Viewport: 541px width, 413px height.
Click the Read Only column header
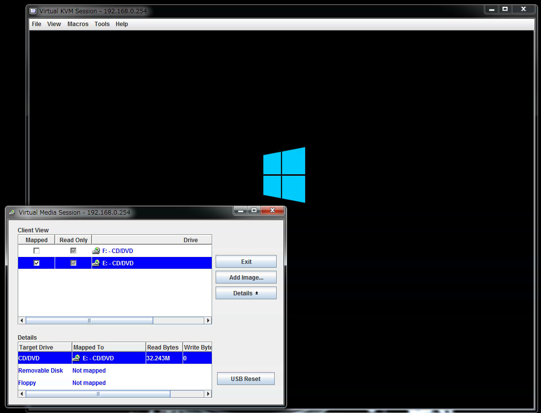coord(73,240)
